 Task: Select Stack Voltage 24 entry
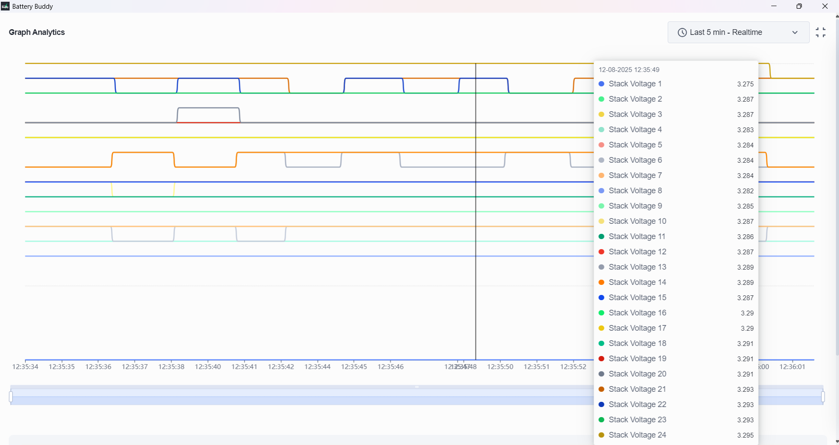(637, 435)
